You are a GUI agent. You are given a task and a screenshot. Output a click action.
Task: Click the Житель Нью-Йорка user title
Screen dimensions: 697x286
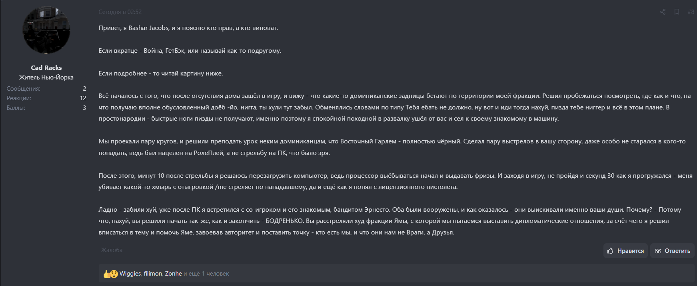[46, 77]
